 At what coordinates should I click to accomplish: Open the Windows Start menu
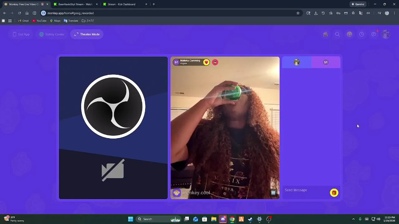coord(131,219)
